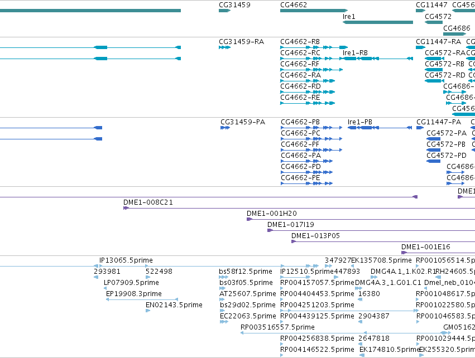Select transcript CG4662-RD
The height and width of the screenshot is (358, 475).
tap(308, 92)
